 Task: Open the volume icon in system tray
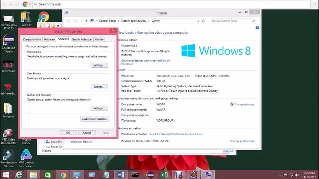click(x=297, y=175)
